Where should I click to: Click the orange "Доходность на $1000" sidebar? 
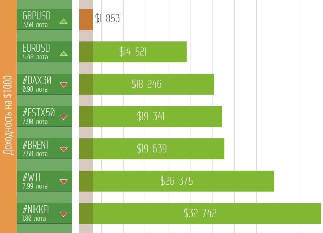[x=8, y=116]
